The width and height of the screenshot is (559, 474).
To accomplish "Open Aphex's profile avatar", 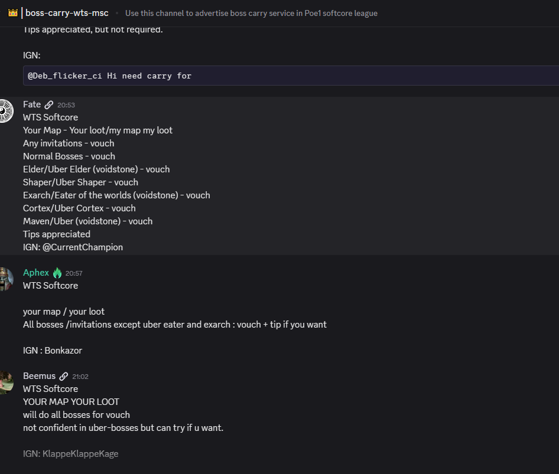I will (x=5, y=279).
